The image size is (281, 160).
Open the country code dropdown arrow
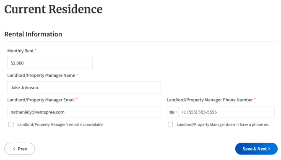(x=176, y=112)
